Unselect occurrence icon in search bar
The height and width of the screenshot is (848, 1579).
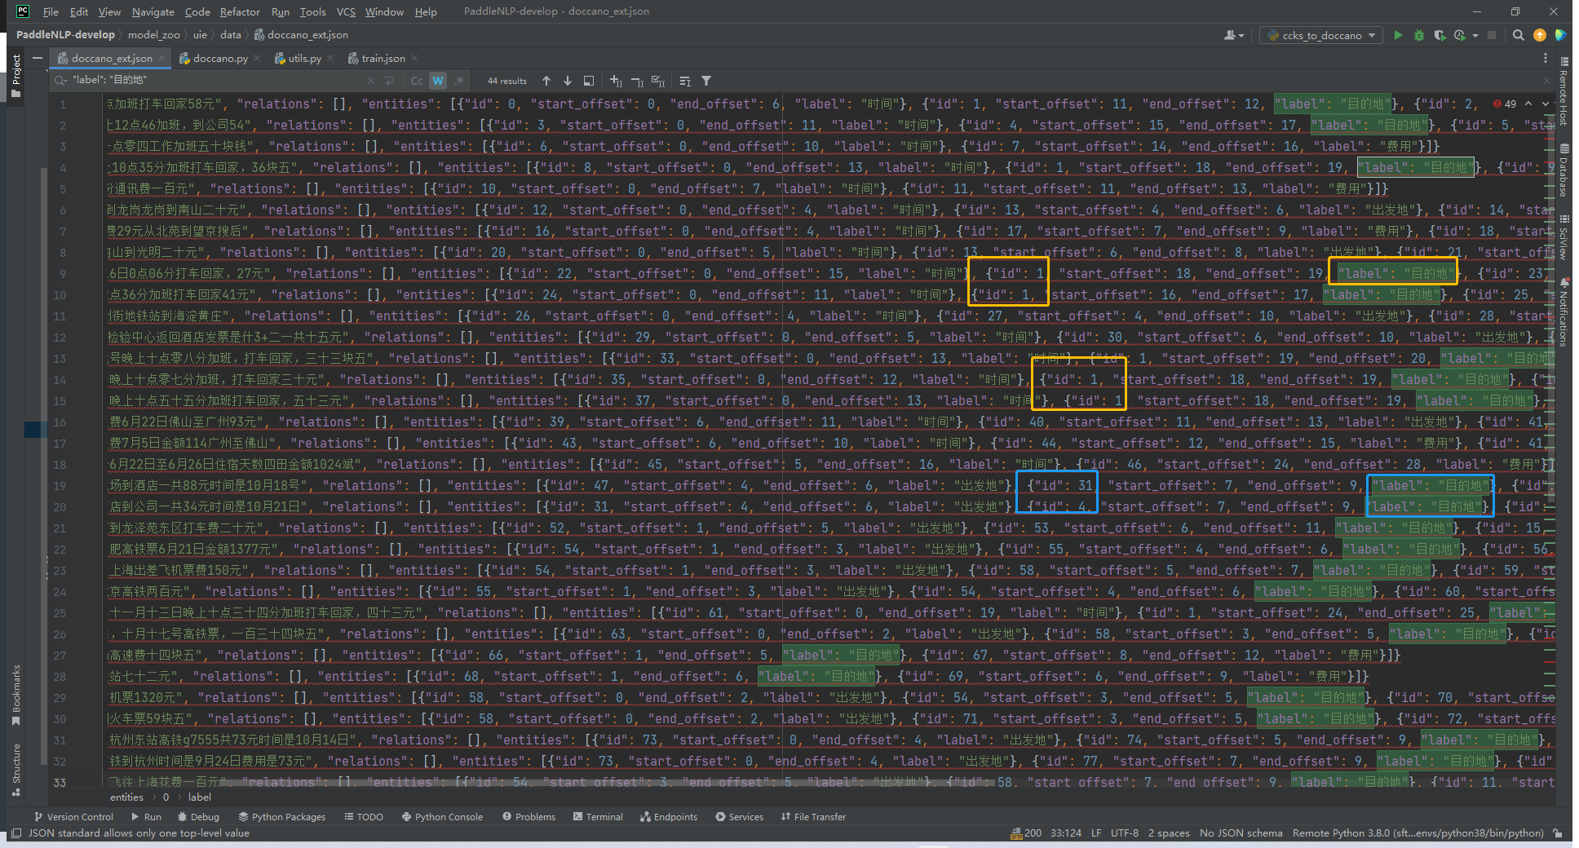click(638, 81)
